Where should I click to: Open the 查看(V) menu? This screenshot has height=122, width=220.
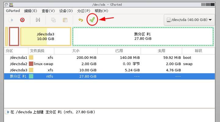pyautogui.click(x=48, y=11)
